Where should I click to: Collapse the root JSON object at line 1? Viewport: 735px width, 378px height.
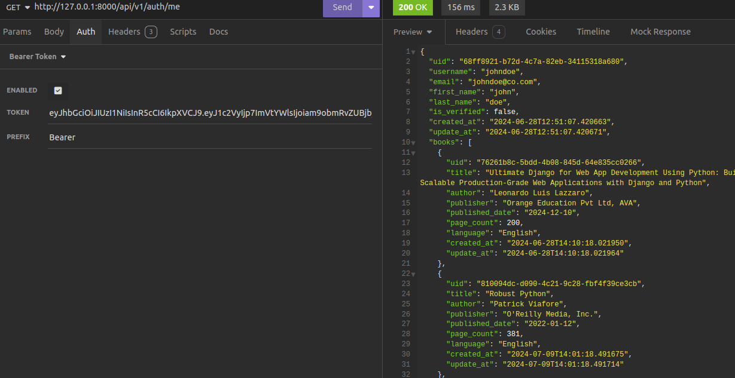click(413, 52)
